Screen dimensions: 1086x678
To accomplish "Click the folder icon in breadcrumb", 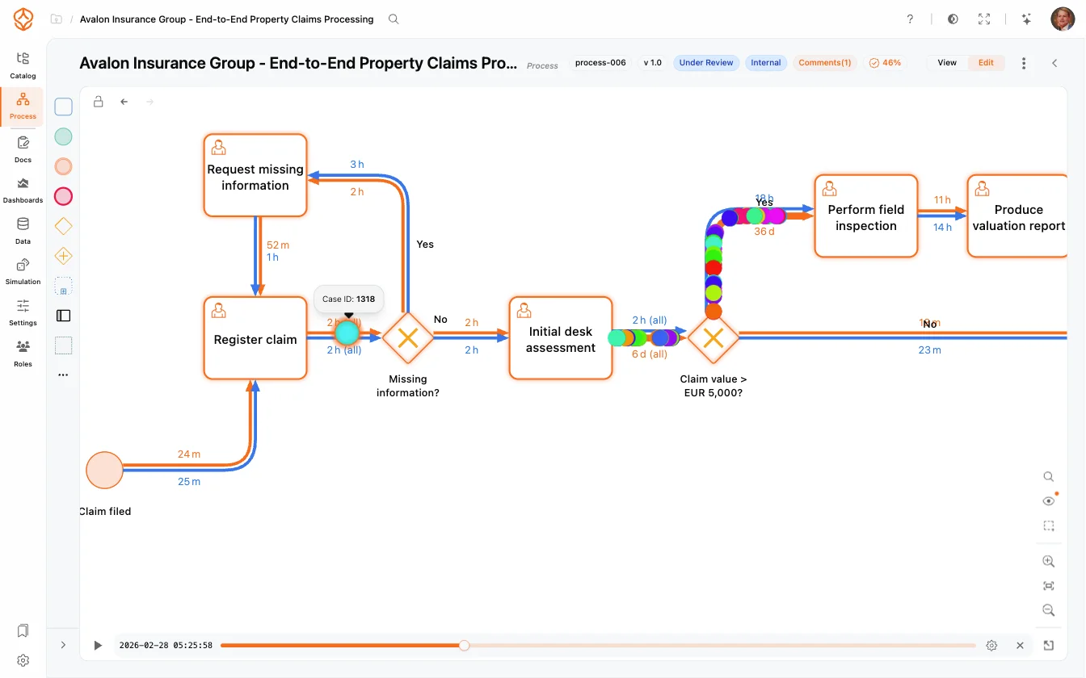I will pos(57,19).
